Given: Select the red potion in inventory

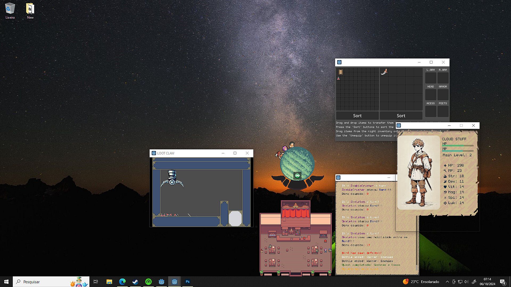Looking at the screenshot, I should [339, 78].
